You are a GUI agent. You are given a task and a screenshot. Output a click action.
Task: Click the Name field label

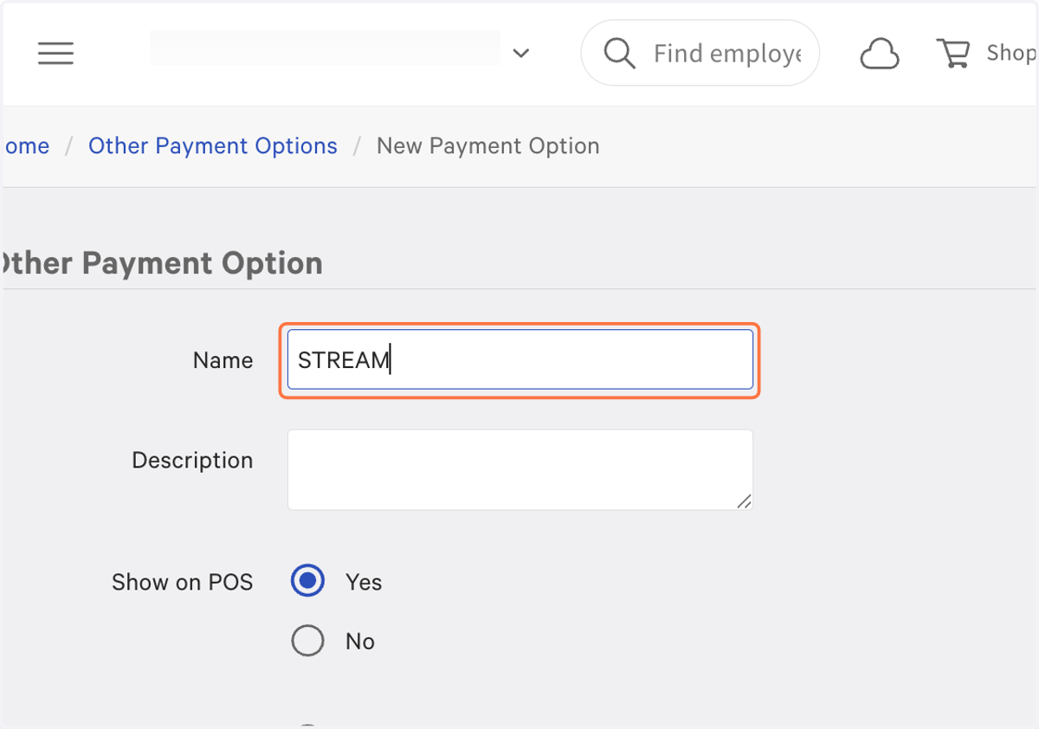223,360
